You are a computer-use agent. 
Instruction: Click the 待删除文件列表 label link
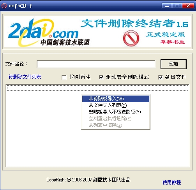[25, 77]
